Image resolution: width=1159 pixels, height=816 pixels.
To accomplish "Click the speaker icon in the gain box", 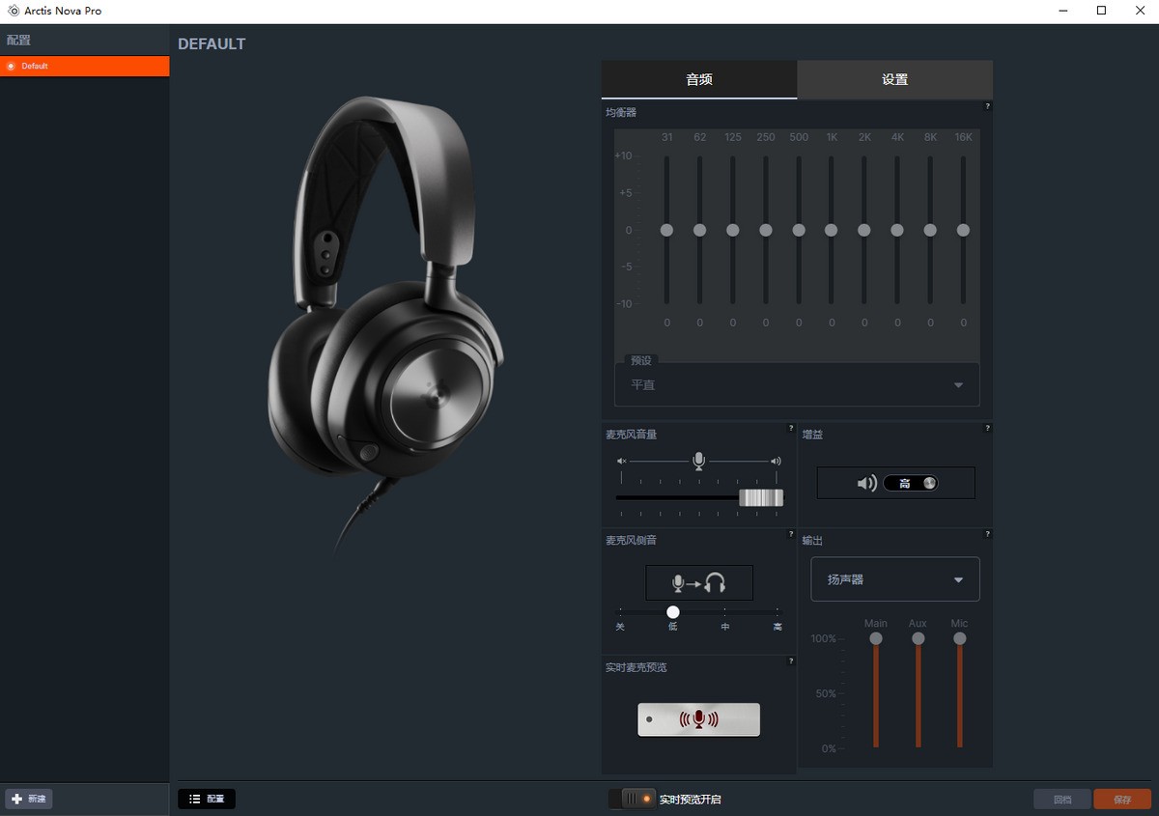I will coord(866,483).
